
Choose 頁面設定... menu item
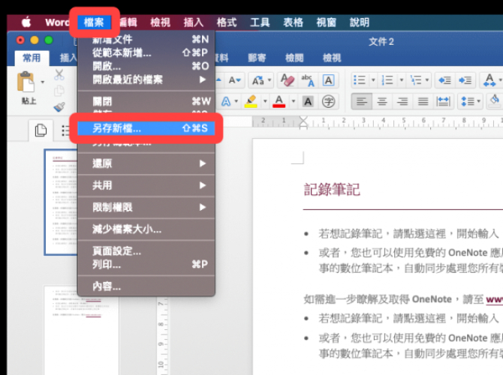tap(146, 251)
